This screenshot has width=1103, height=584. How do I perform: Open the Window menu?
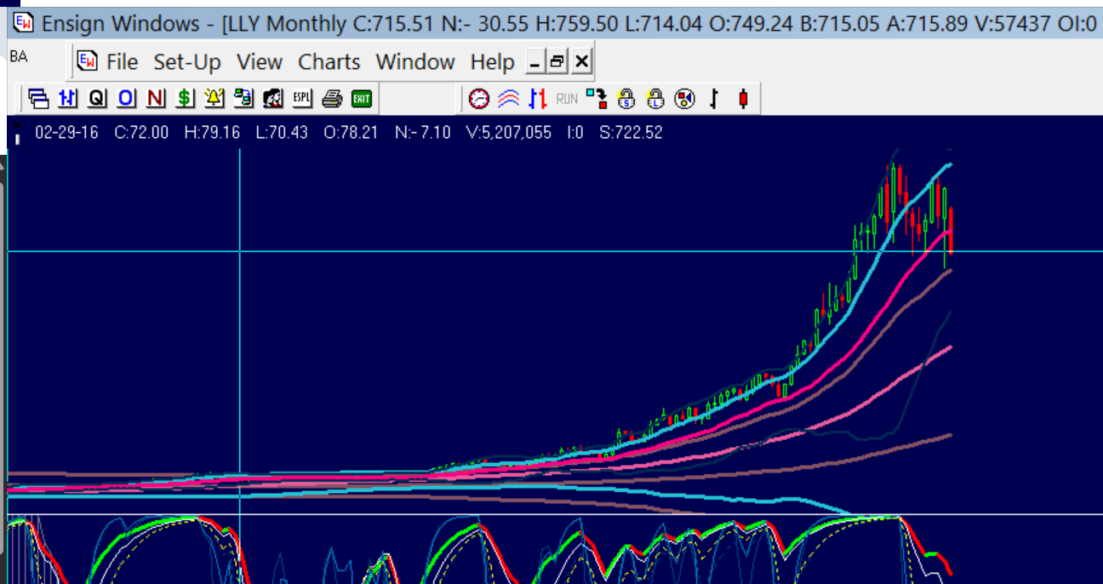pyautogui.click(x=415, y=62)
